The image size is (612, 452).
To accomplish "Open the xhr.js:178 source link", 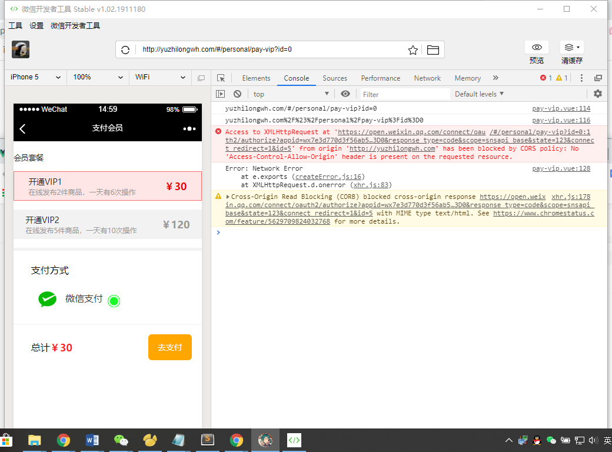I will (571, 197).
